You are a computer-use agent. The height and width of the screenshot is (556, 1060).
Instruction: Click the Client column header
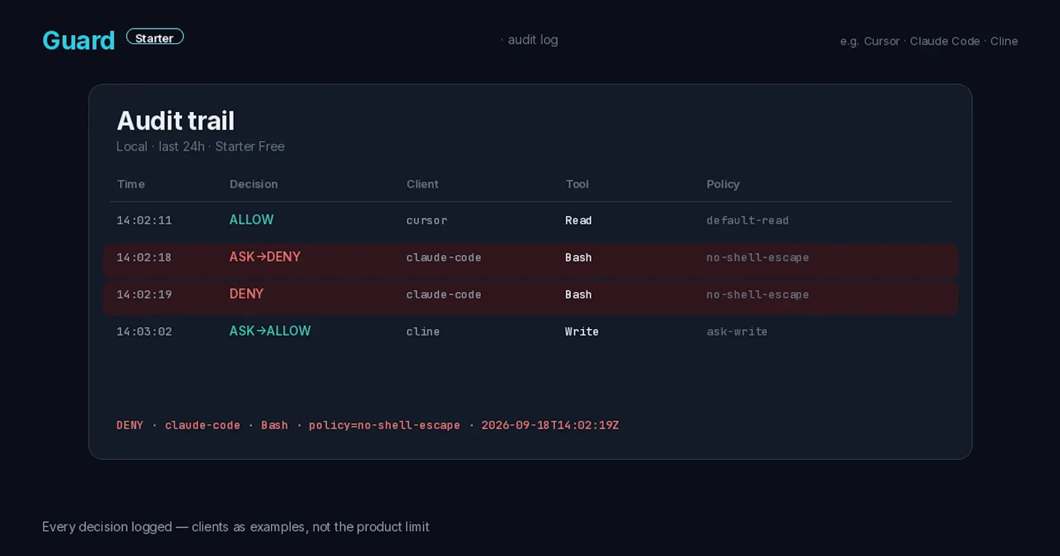pos(422,184)
